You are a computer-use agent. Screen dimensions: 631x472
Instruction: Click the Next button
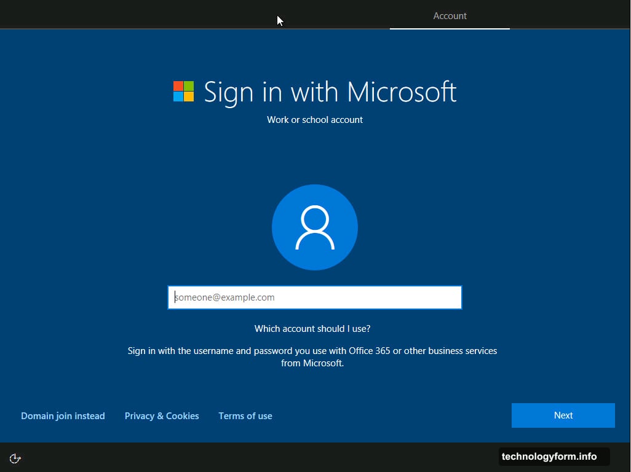click(x=563, y=415)
